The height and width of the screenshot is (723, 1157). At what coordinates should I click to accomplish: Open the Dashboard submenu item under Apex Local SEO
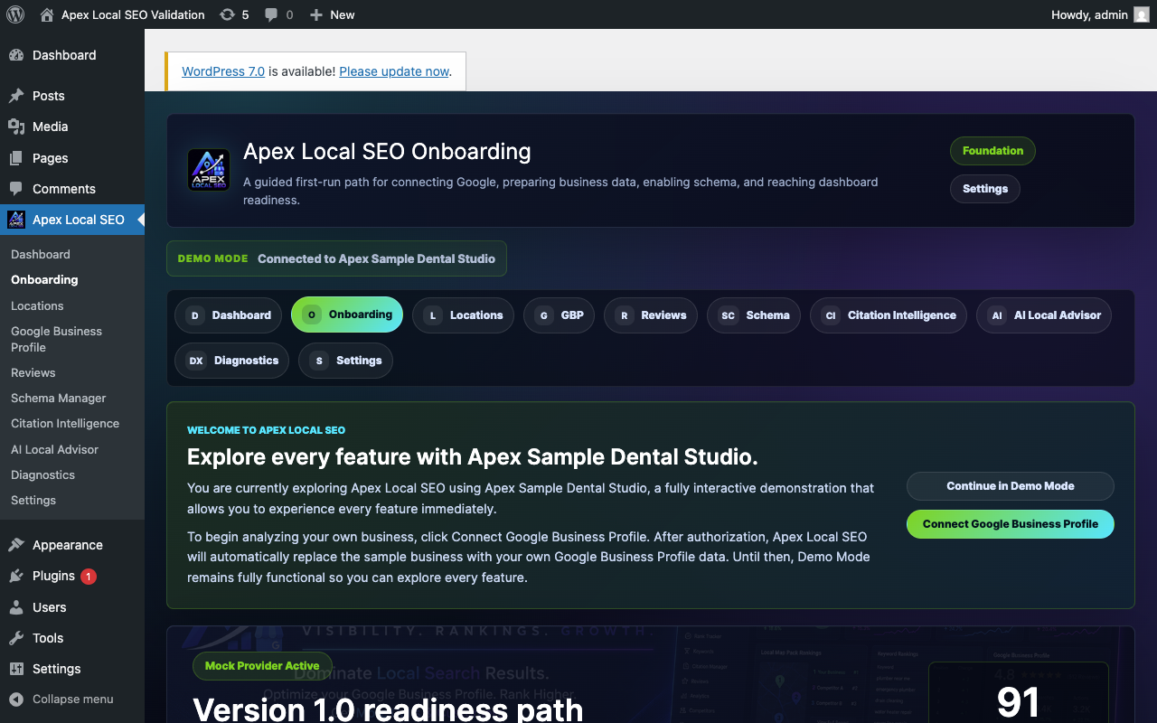click(41, 254)
